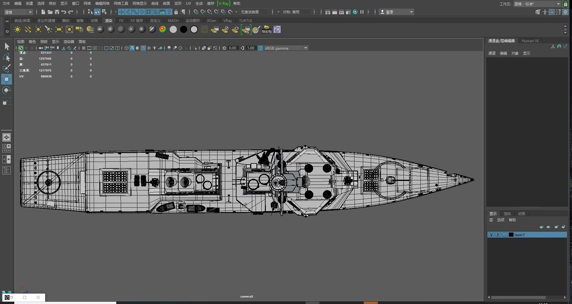Toggle snap to curves in the status line
572x304 pixels.
pos(203,12)
